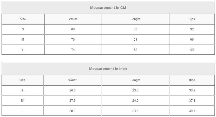Click the Size header in the Inch table
The width and height of the screenshot is (216, 117).
pyautogui.click(x=23, y=80)
